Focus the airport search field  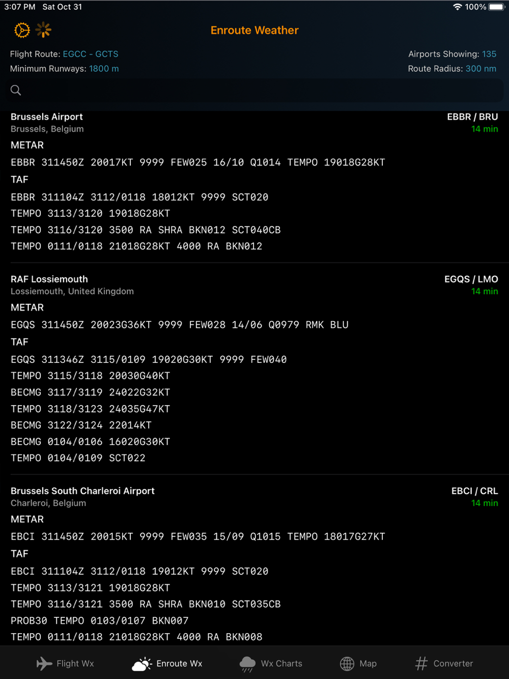pos(254,90)
